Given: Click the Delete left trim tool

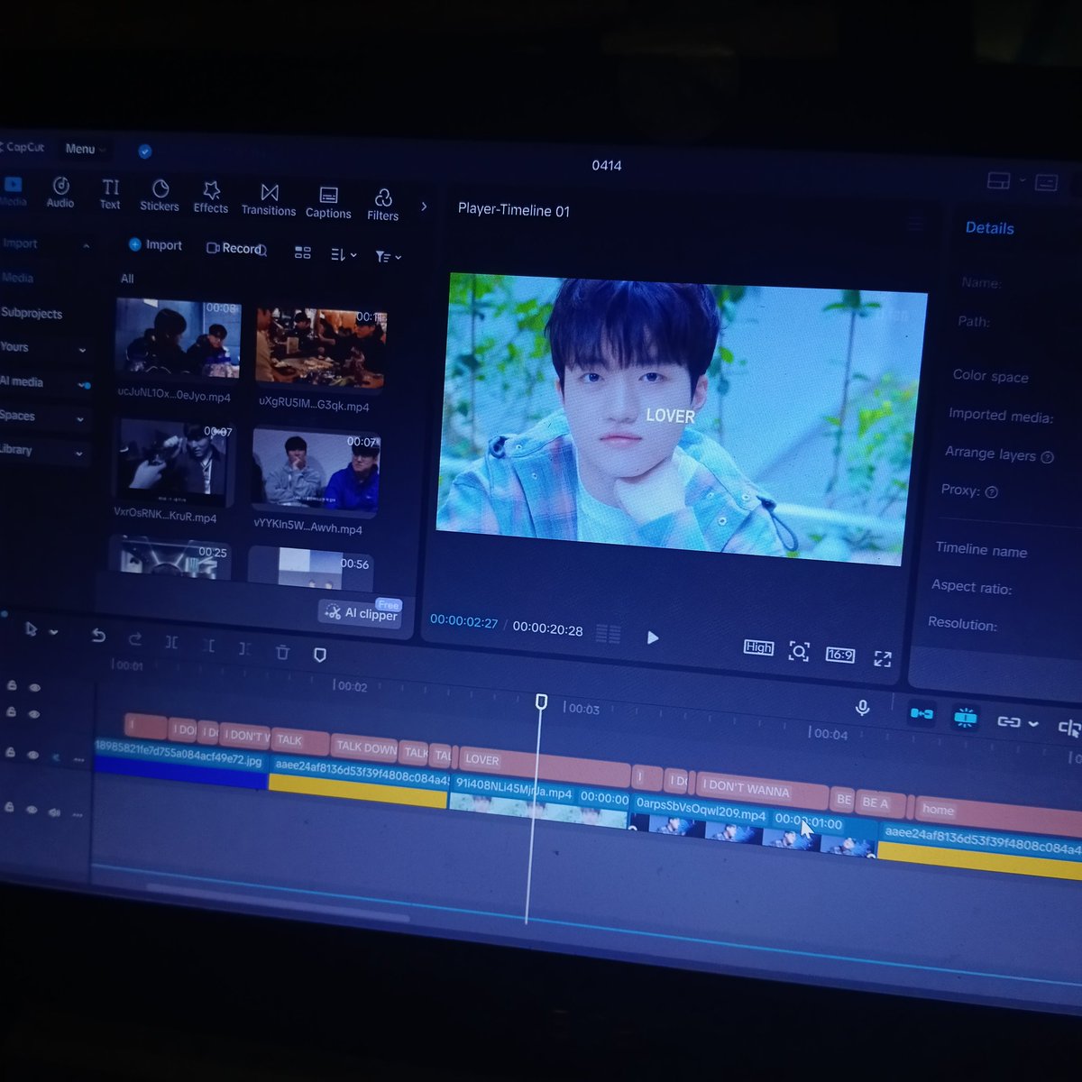Looking at the screenshot, I should tap(208, 646).
